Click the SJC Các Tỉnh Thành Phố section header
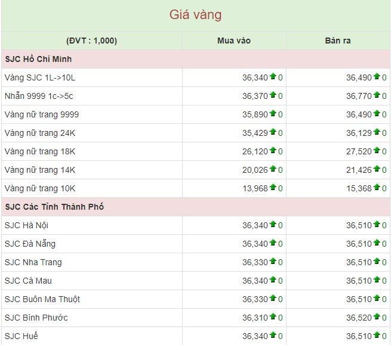This screenshot has width=391, height=345. coord(54,207)
